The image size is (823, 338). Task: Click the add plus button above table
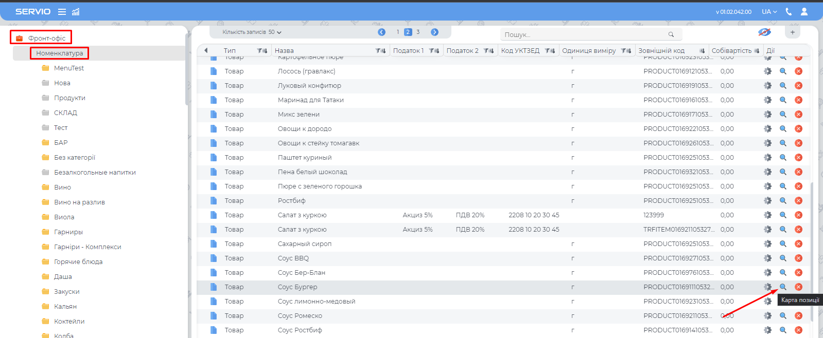click(x=793, y=32)
